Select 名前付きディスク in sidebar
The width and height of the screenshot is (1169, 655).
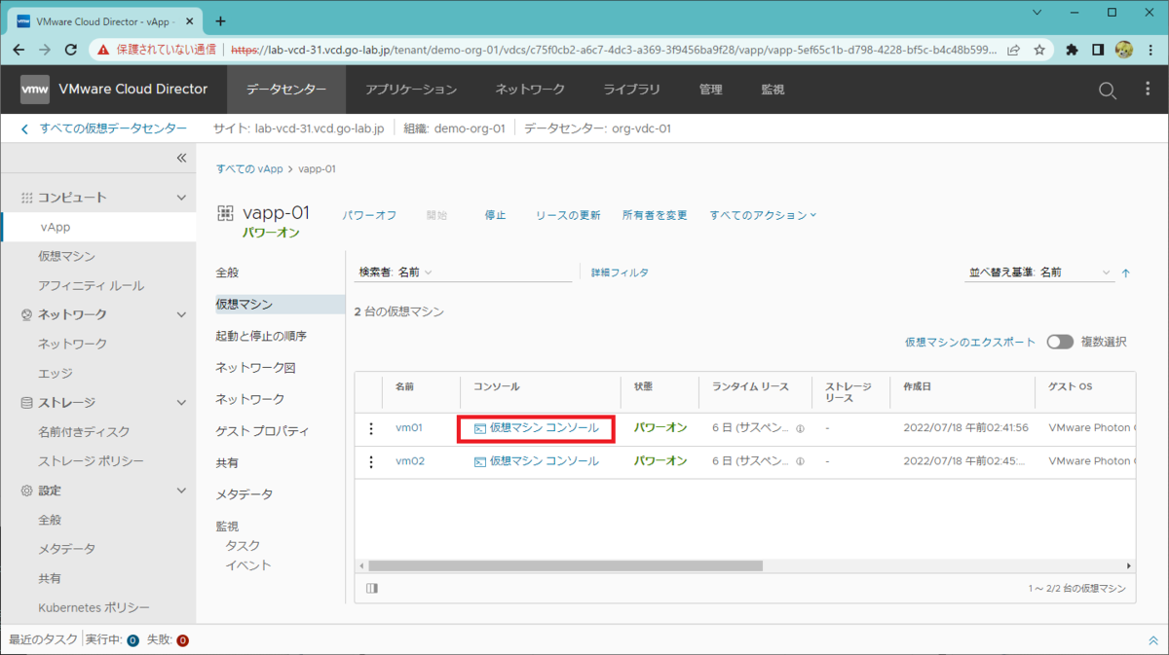[84, 431]
